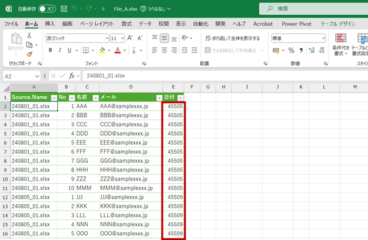368x240 pixels.
Task: Click the ラベルなし sensitivity label button
Action: (155, 9)
